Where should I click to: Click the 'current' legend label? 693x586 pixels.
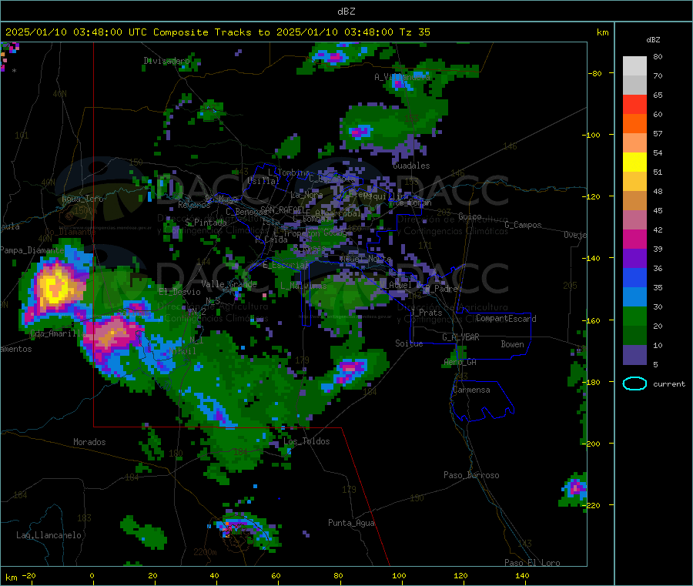tap(669, 384)
